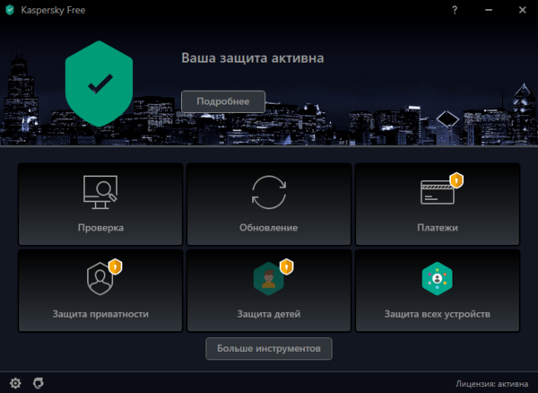The image size is (538, 393).
Task: Open Больше инструментов
Action: pyautogui.click(x=269, y=349)
